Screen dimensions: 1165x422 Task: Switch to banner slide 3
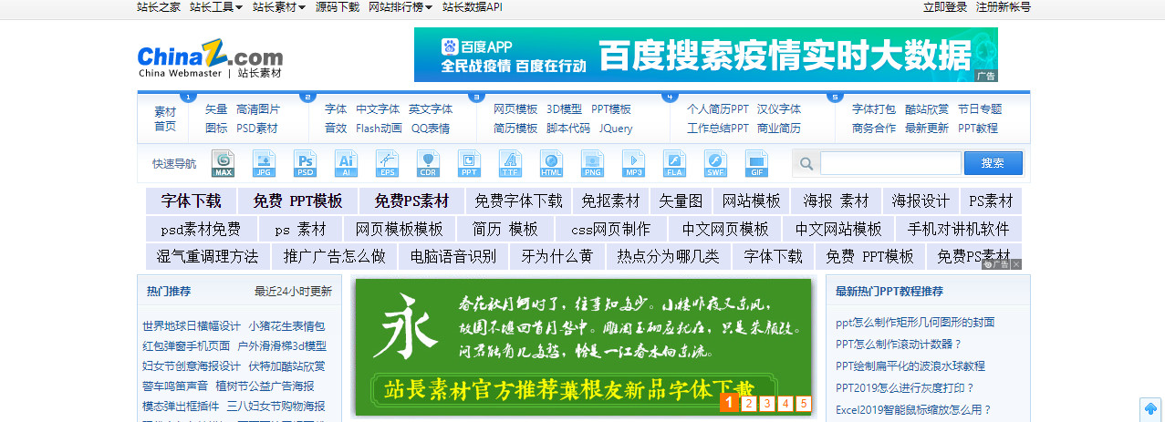tap(767, 403)
